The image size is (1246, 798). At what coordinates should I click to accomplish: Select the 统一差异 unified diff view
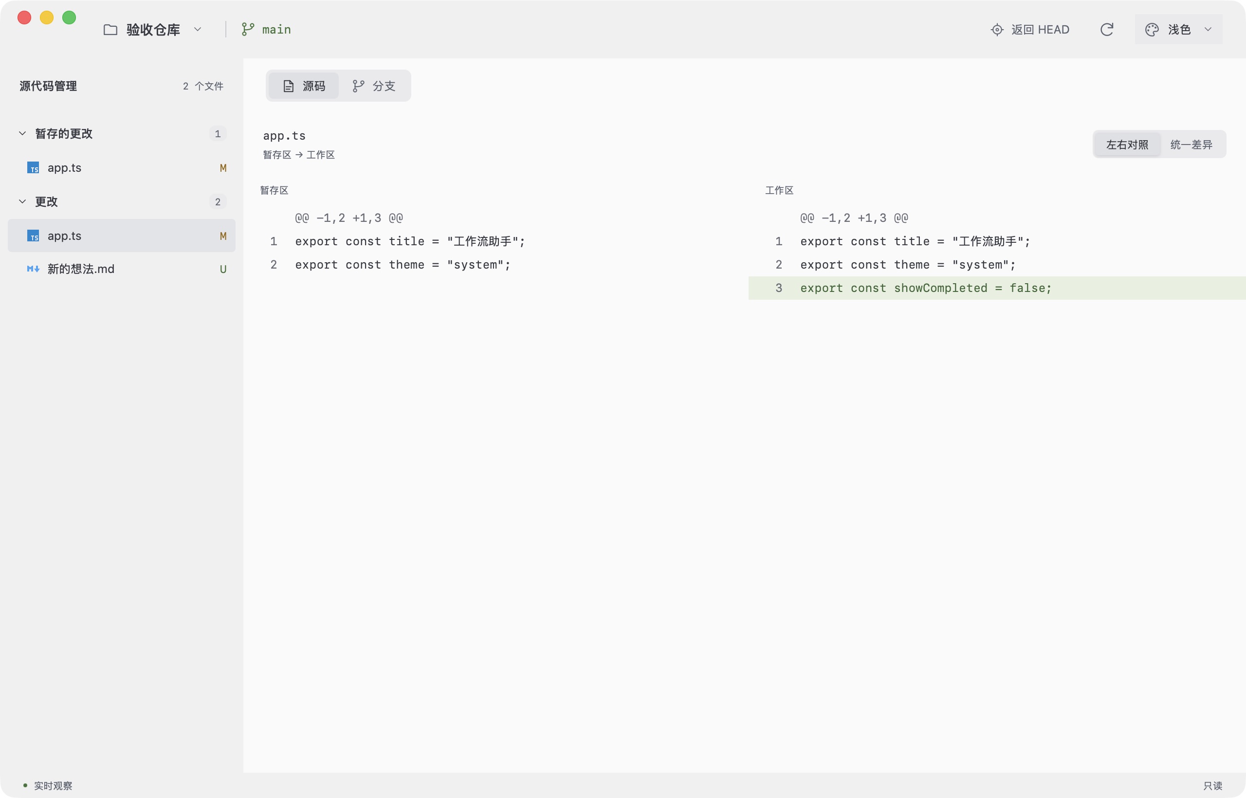click(1191, 145)
